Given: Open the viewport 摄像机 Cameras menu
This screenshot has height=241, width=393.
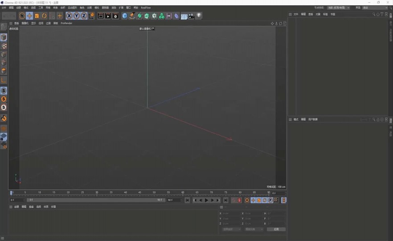Looking at the screenshot, I should pos(25,23).
